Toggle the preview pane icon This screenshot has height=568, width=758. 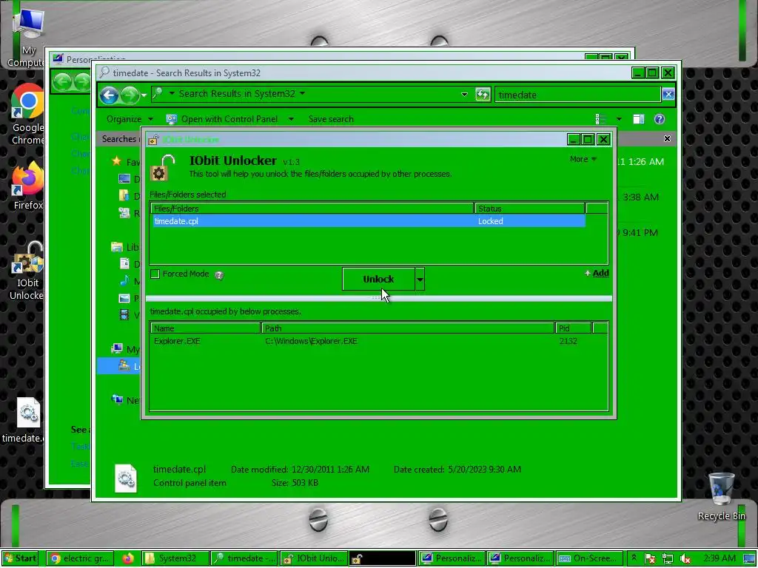pos(639,119)
